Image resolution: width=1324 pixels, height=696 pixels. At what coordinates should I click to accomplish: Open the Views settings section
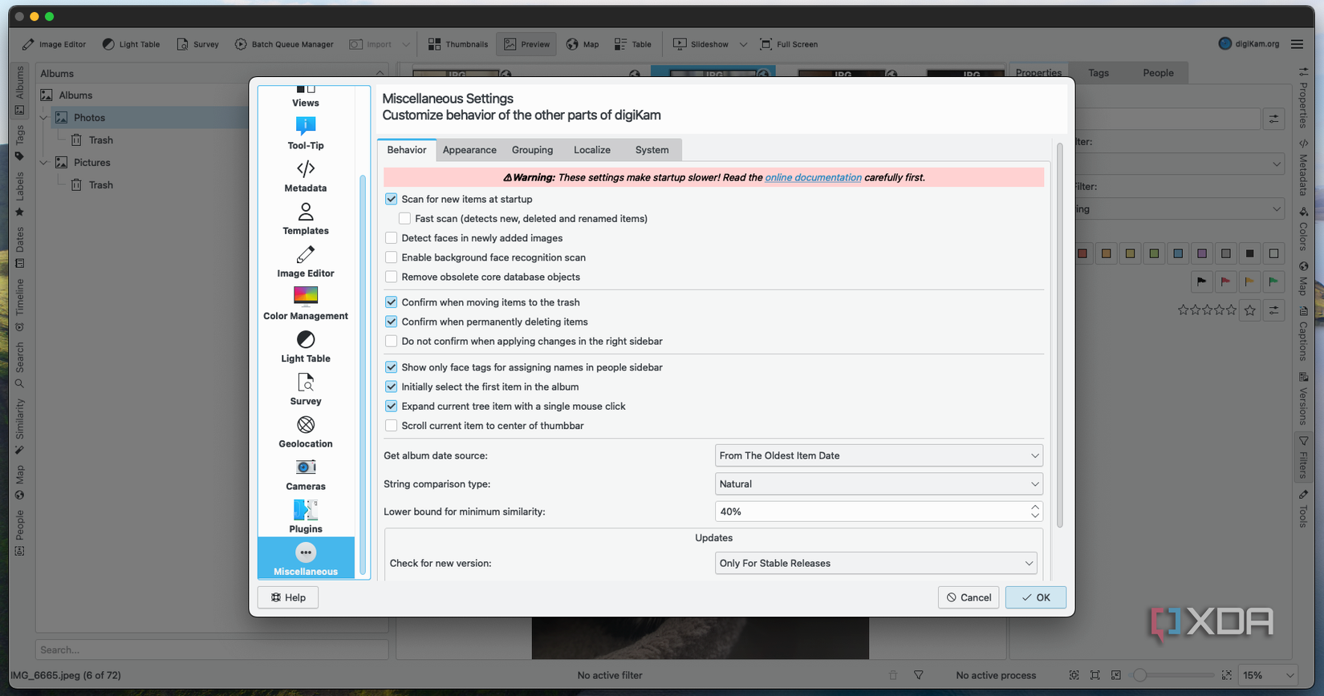pos(306,97)
